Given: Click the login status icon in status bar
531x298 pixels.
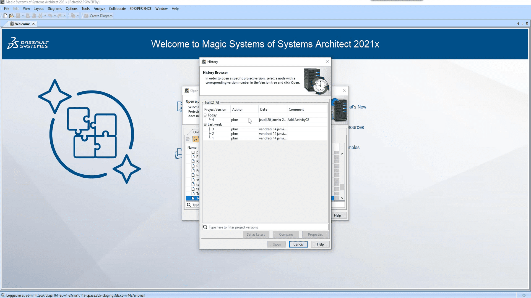Looking at the screenshot, I should tap(3, 295).
